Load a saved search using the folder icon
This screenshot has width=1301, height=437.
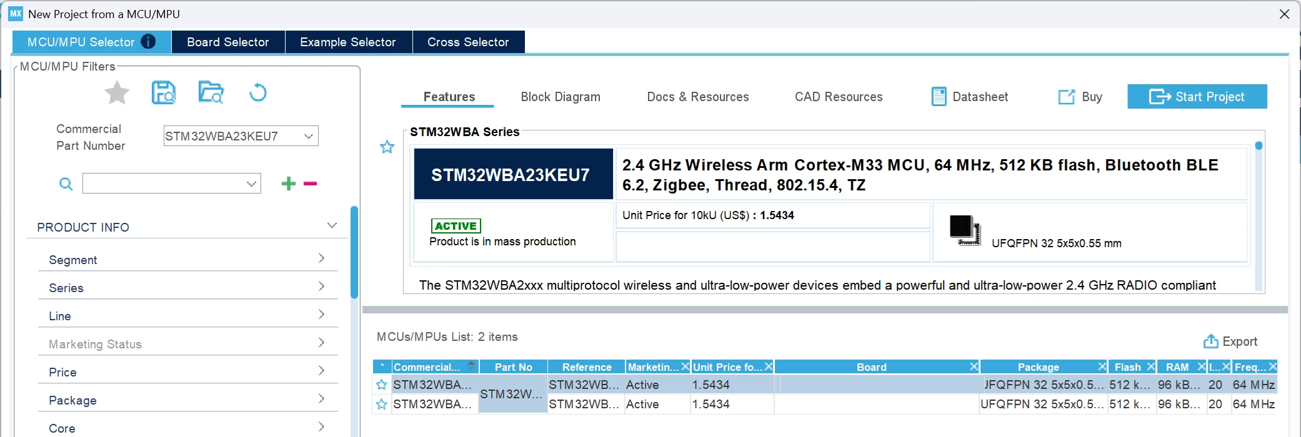click(x=211, y=92)
